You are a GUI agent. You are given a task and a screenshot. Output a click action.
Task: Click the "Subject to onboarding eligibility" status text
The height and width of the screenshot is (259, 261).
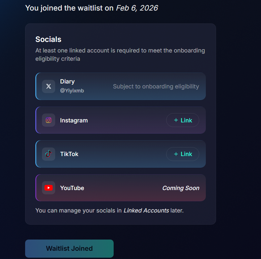pyautogui.click(x=156, y=86)
